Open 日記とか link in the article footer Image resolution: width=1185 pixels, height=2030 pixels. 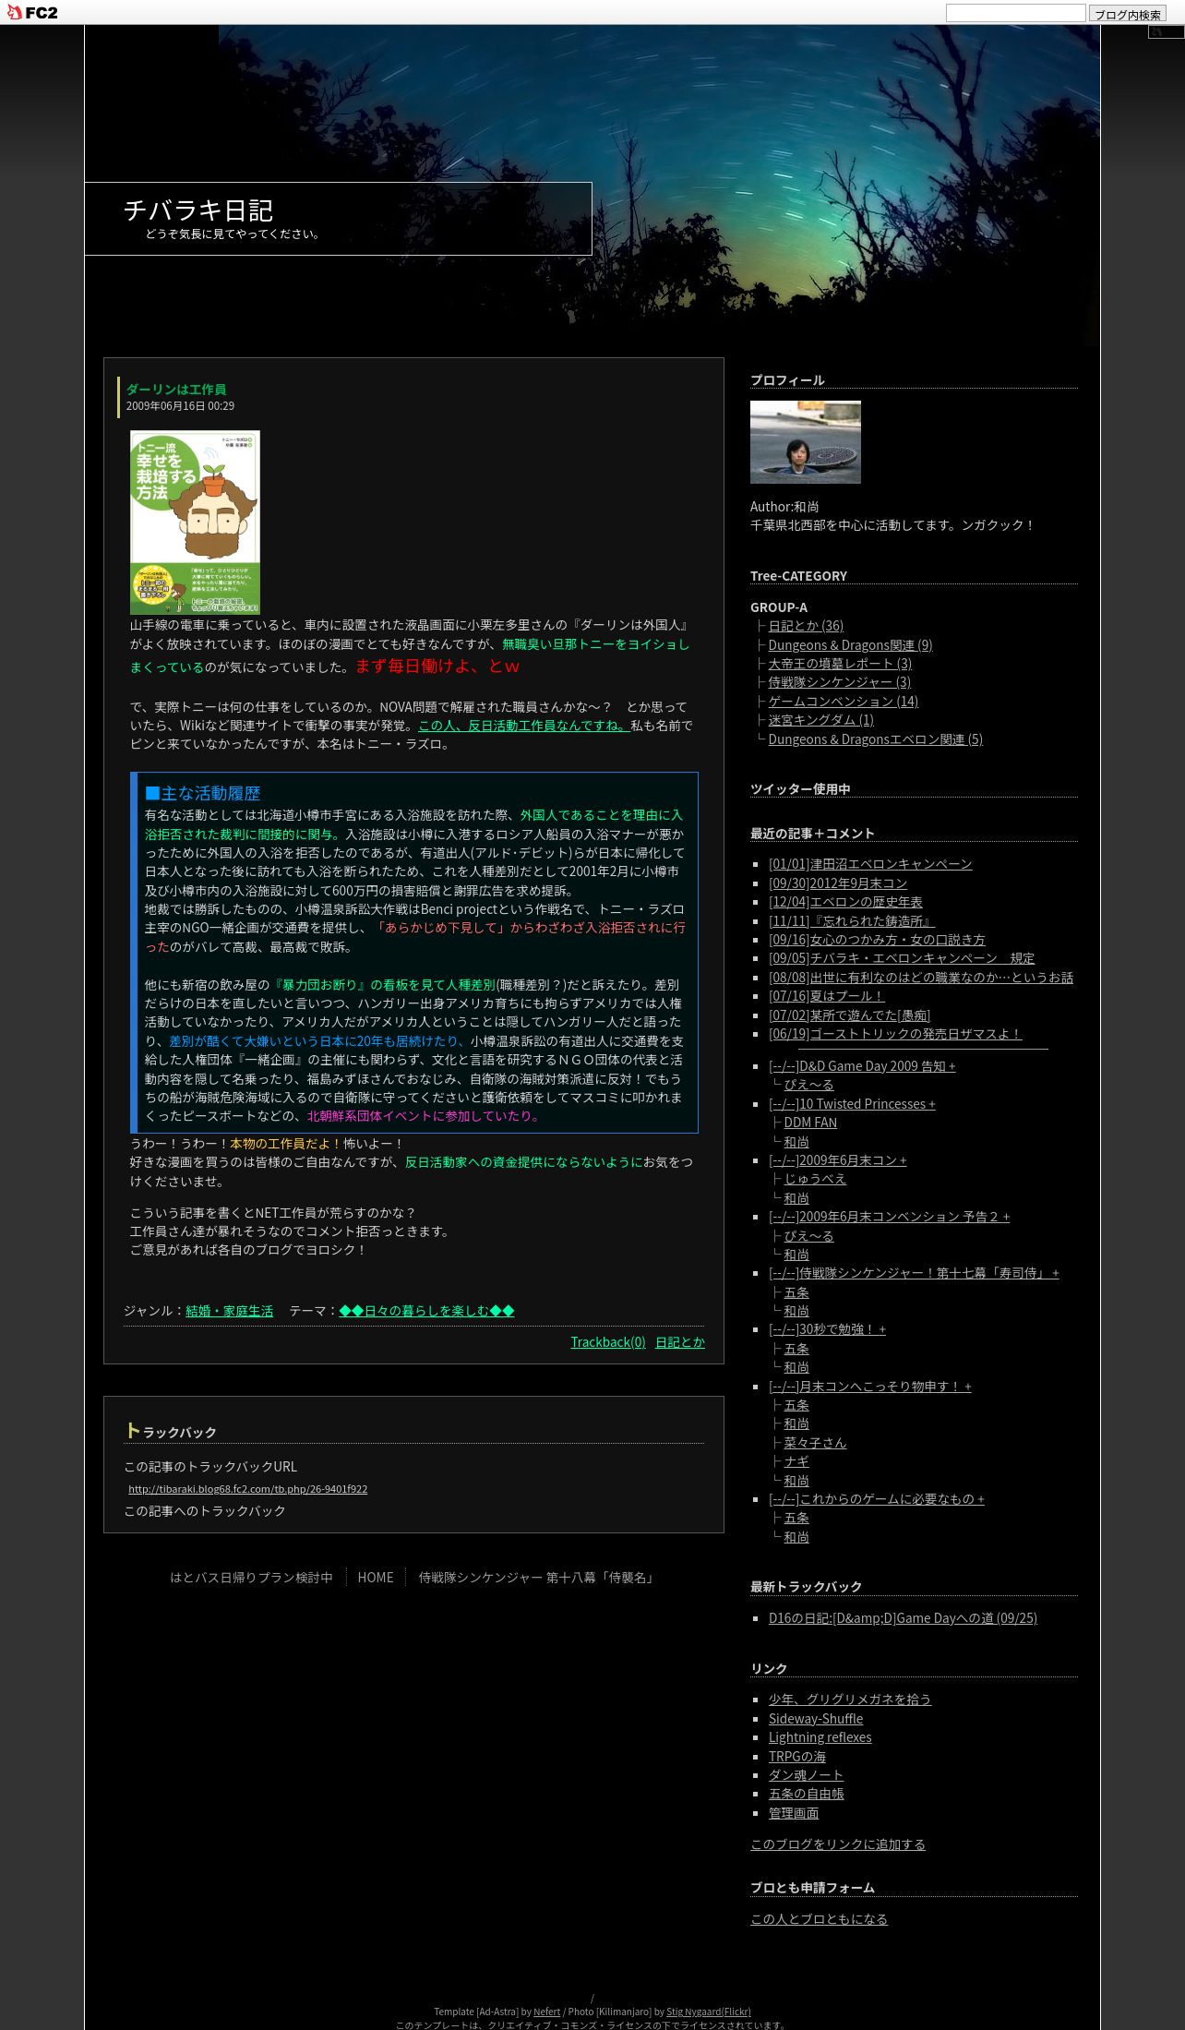tap(679, 1342)
